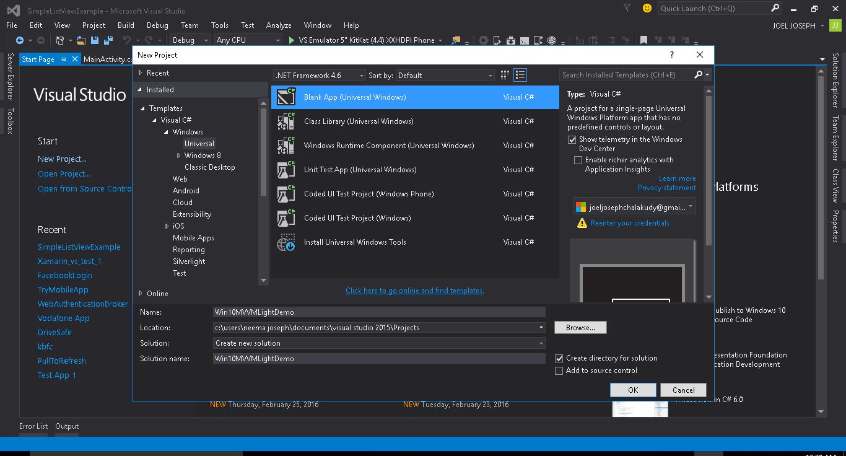
Task: Click the green Start debugging arrow
Action: (x=292, y=40)
